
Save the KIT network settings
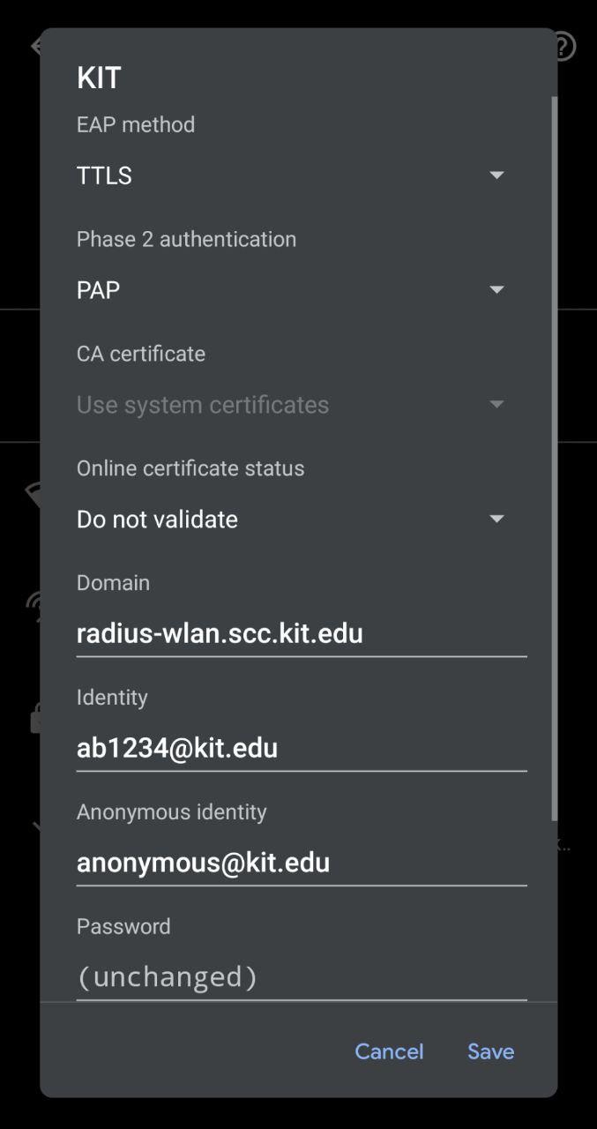pos(490,1051)
